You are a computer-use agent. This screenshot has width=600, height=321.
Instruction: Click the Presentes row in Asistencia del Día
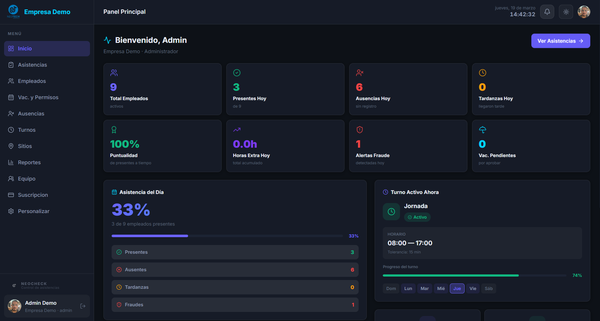[x=235, y=252]
